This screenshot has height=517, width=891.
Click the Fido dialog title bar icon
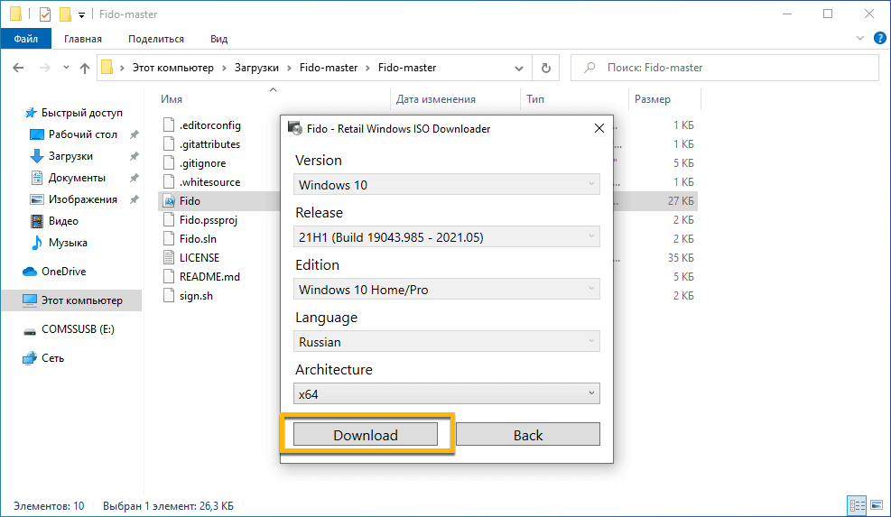pyautogui.click(x=294, y=128)
